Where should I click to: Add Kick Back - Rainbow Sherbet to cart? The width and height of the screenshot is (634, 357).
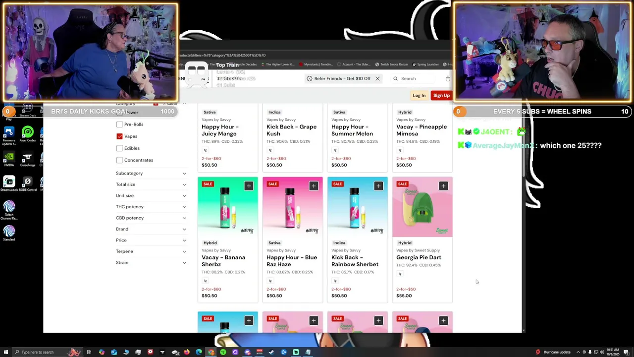[x=378, y=185]
